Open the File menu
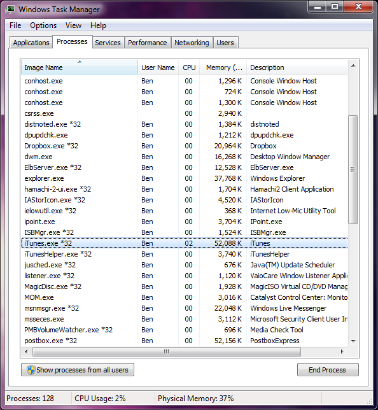This screenshot has width=378, height=410. tap(15, 25)
